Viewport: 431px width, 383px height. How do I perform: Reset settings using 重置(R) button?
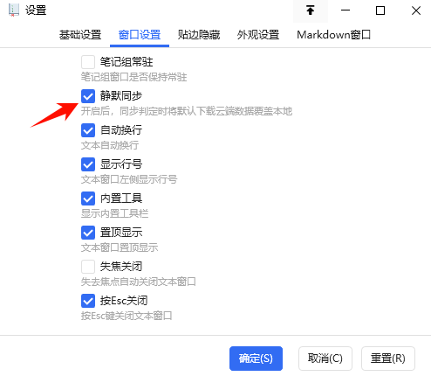[x=388, y=359]
